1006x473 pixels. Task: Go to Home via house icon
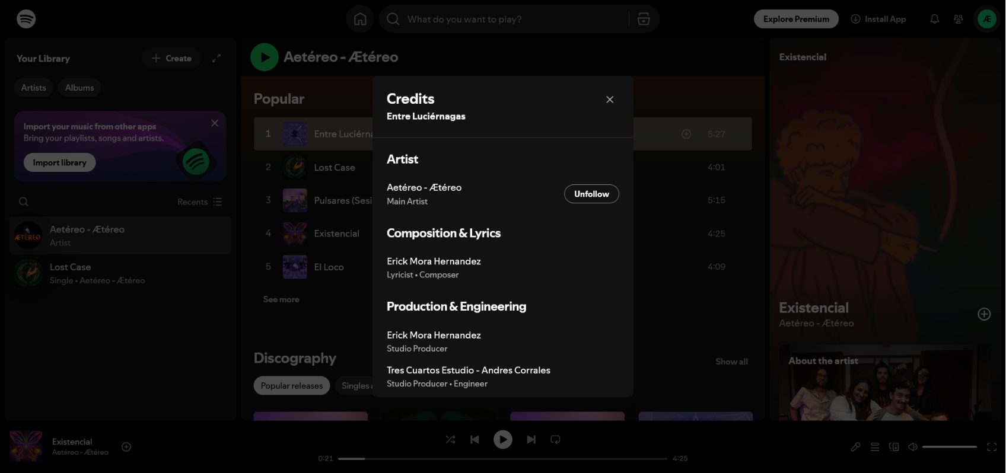pyautogui.click(x=360, y=19)
